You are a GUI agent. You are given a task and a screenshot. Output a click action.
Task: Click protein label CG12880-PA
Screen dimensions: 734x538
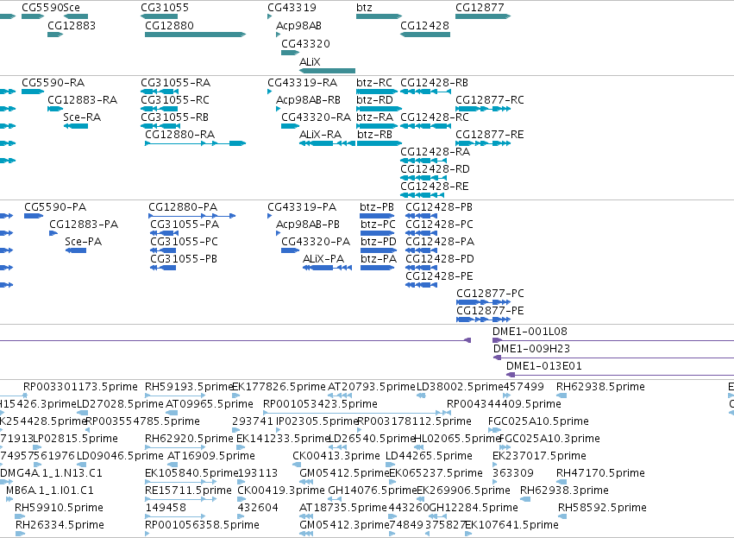click(183, 207)
